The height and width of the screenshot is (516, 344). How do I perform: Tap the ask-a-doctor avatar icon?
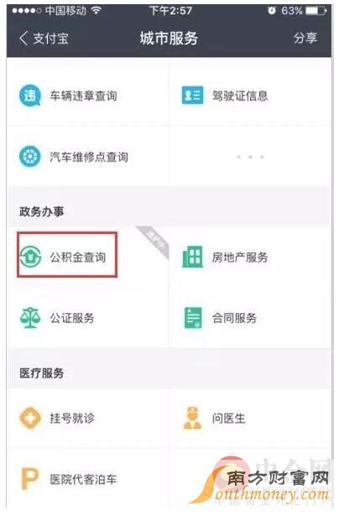(193, 418)
